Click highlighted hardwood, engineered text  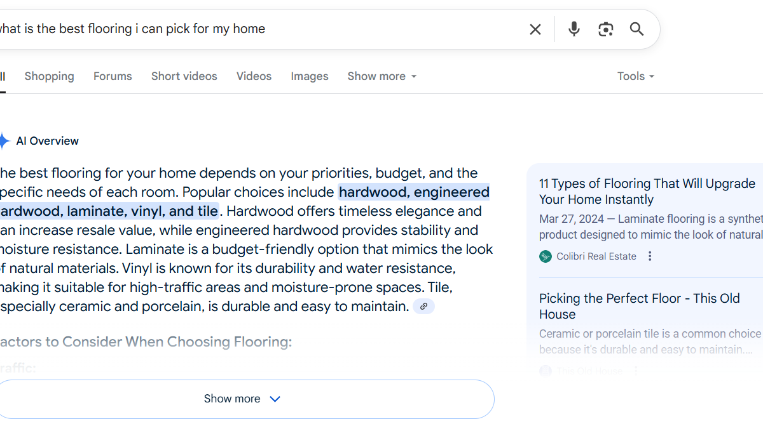click(414, 192)
